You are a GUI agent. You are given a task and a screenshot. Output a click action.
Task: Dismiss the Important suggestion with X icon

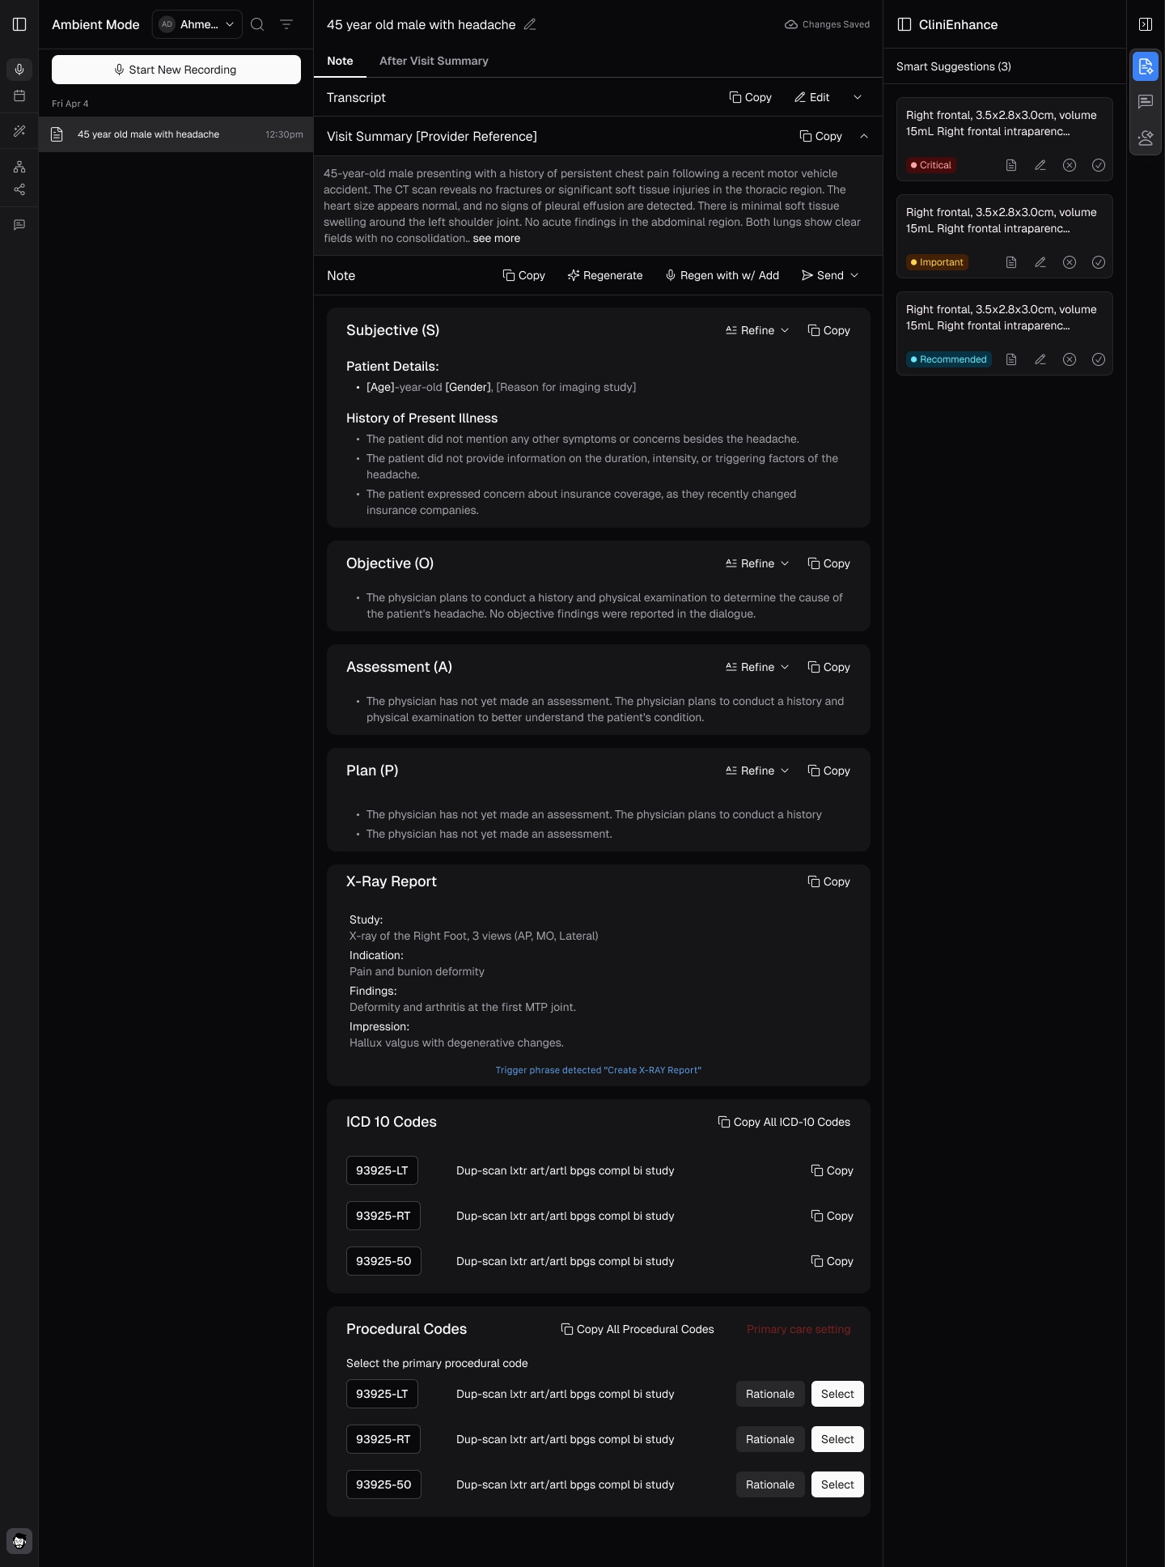tap(1070, 262)
